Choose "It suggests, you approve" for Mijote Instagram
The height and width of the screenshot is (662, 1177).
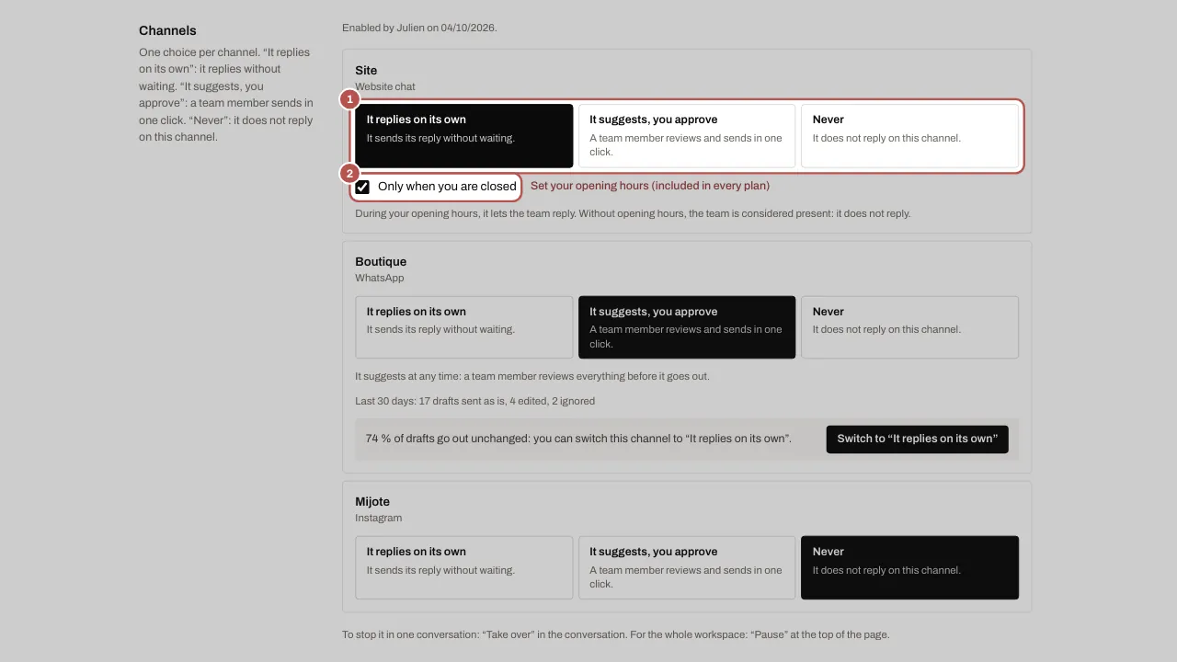pyautogui.click(x=687, y=567)
